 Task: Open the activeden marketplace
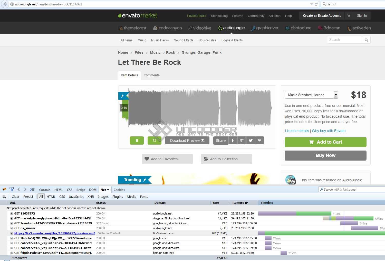(359, 28)
